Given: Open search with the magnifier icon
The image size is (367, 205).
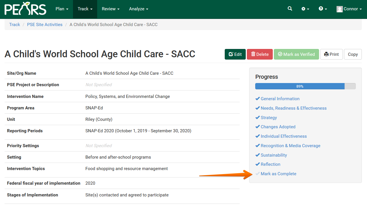Looking at the screenshot, I should [290, 9].
